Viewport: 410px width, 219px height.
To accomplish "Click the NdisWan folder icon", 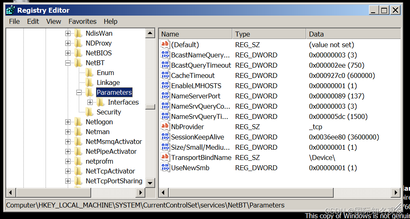I will click(x=78, y=34).
